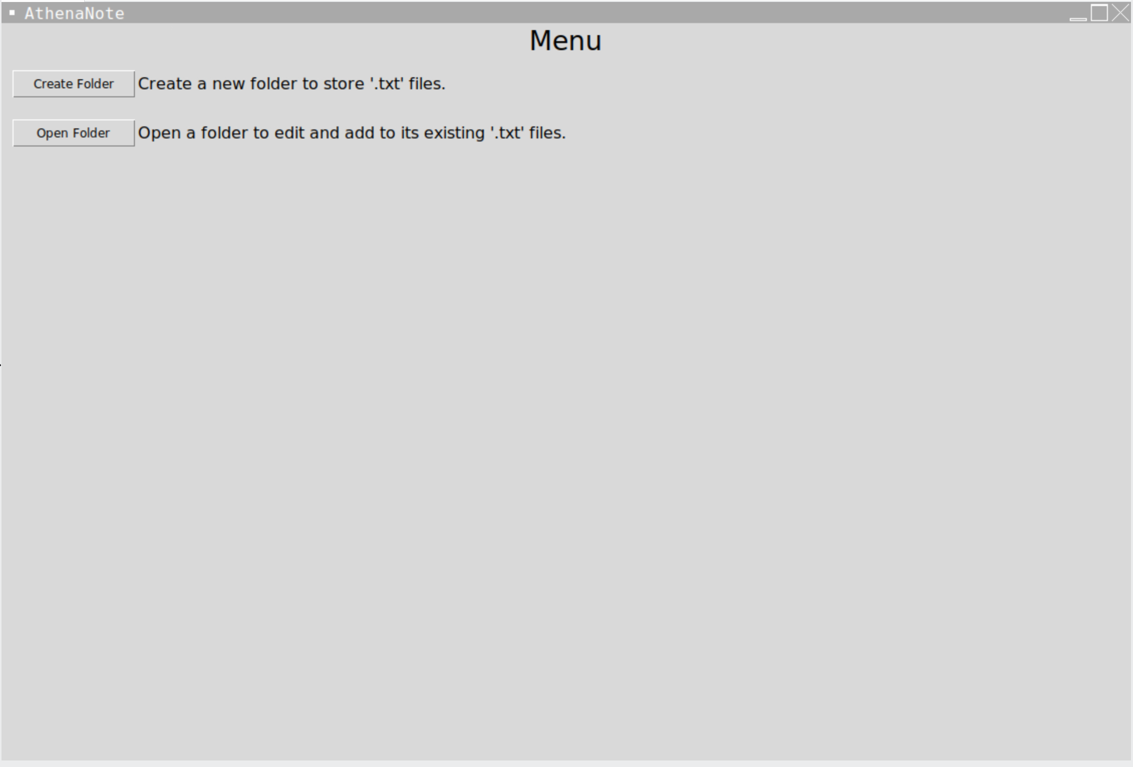Click the AthenaNote title bar text
Viewport: 1133px width, 767px height.
pos(75,14)
